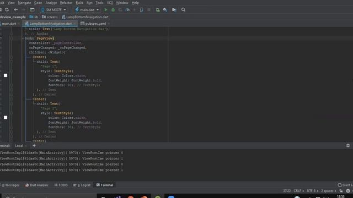Open the Project Structure folder icon
Screen dimensions: 353x198
tap(174, 10)
